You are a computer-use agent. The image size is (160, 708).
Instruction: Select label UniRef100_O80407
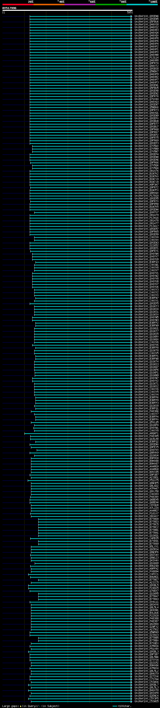click(x=146, y=516)
